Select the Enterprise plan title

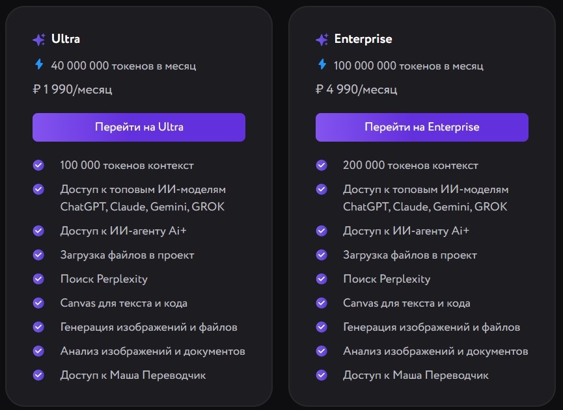pyautogui.click(x=363, y=39)
